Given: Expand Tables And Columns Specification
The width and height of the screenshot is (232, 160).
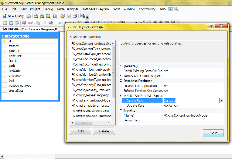Looking at the screenshot, I should tap(121, 76).
